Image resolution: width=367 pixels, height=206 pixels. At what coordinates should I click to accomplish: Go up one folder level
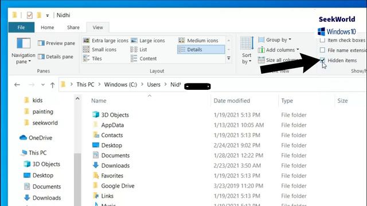pos(52,85)
